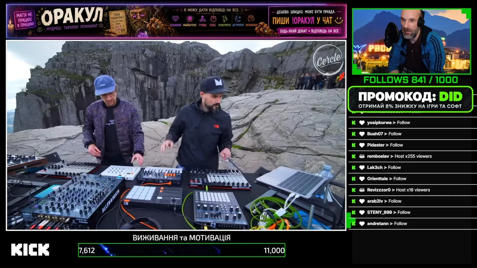Click the goal progress bar between 7,612 and 11,000
Screen dimensions: 477x268
[x=181, y=250]
